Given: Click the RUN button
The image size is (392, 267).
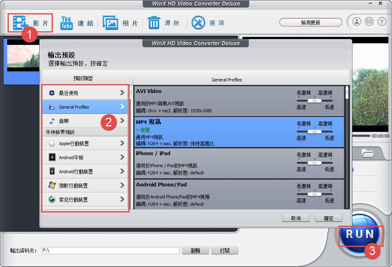Looking at the screenshot, I should click(x=360, y=234).
